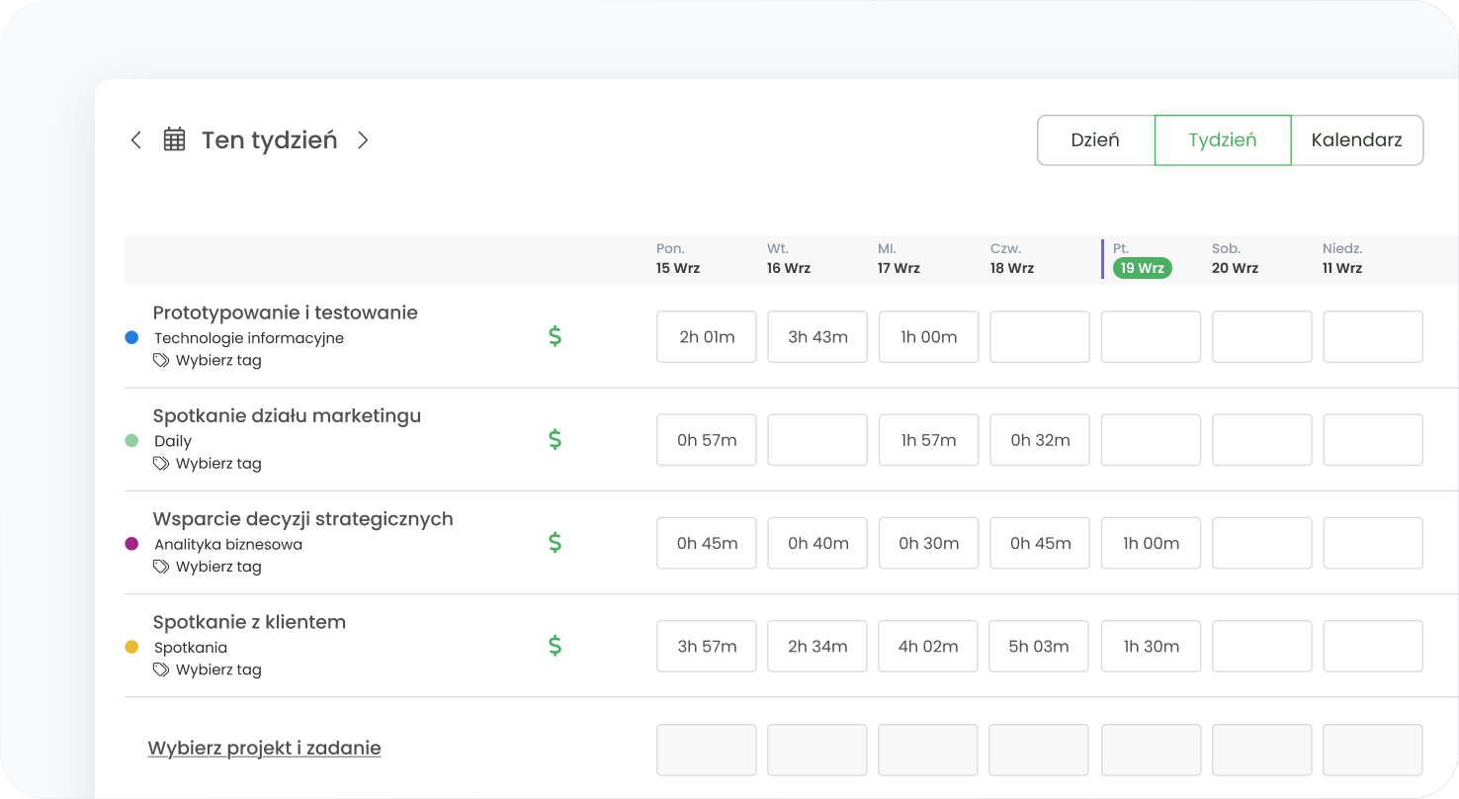Image resolution: width=1459 pixels, height=799 pixels.
Task: Click blue color dot for Prototypowanie i testowanie
Action: (x=131, y=337)
